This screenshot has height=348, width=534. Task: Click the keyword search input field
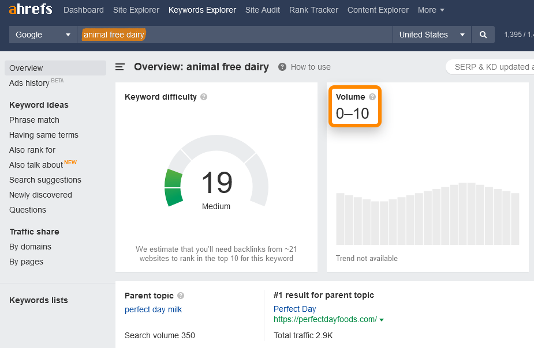(231, 34)
